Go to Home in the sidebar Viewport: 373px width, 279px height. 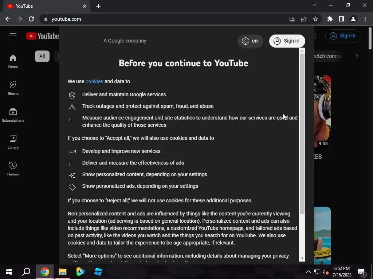[13, 61]
